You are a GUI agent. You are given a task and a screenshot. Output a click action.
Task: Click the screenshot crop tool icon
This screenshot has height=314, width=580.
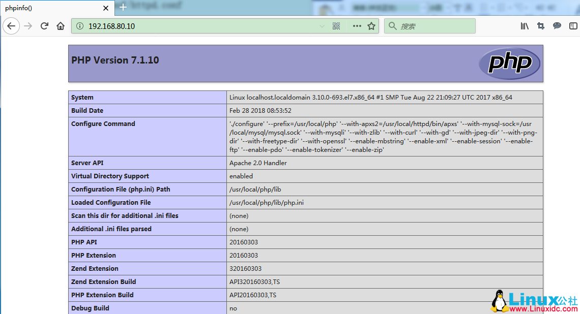[541, 26]
